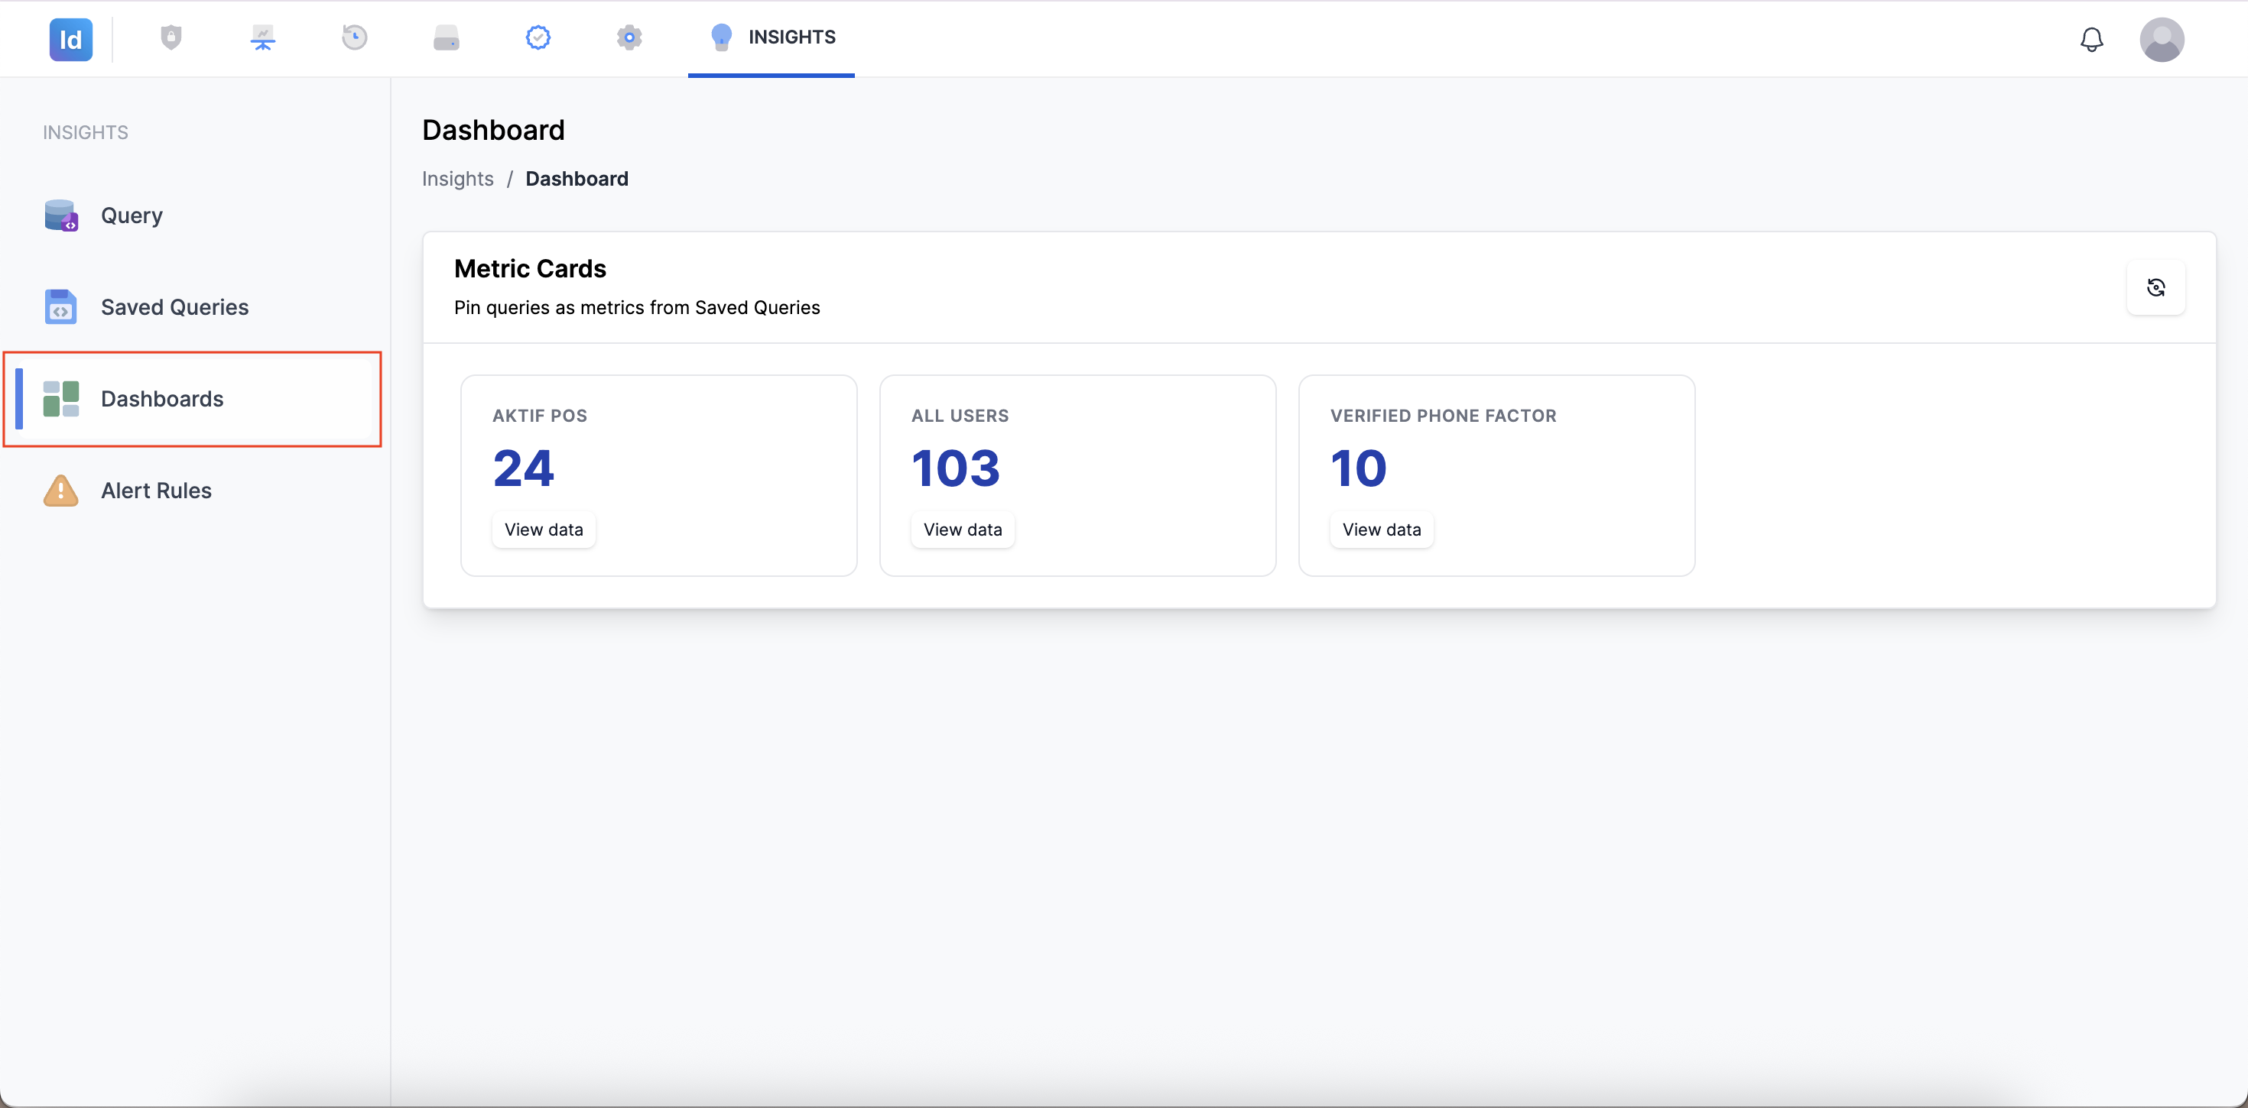View data for VERIFIED PHONE FACTOR card
The width and height of the screenshot is (2248, 1108).
1382,530
